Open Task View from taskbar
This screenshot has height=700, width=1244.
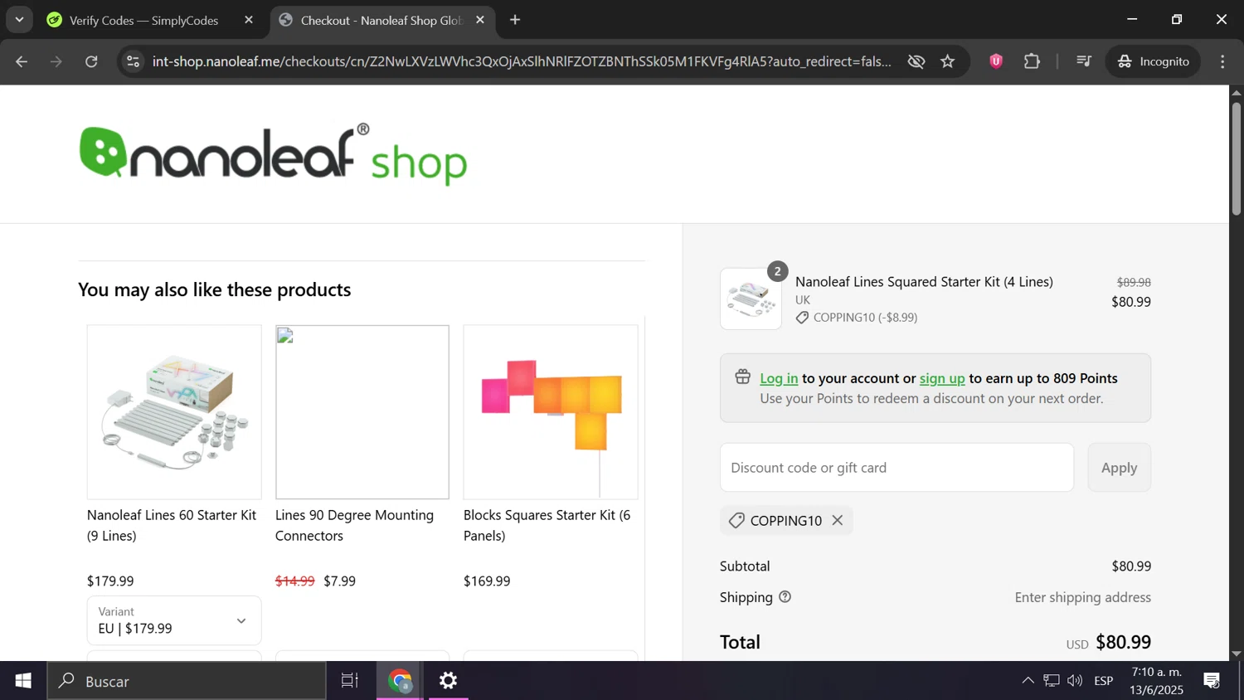click(x=350, y=681)
